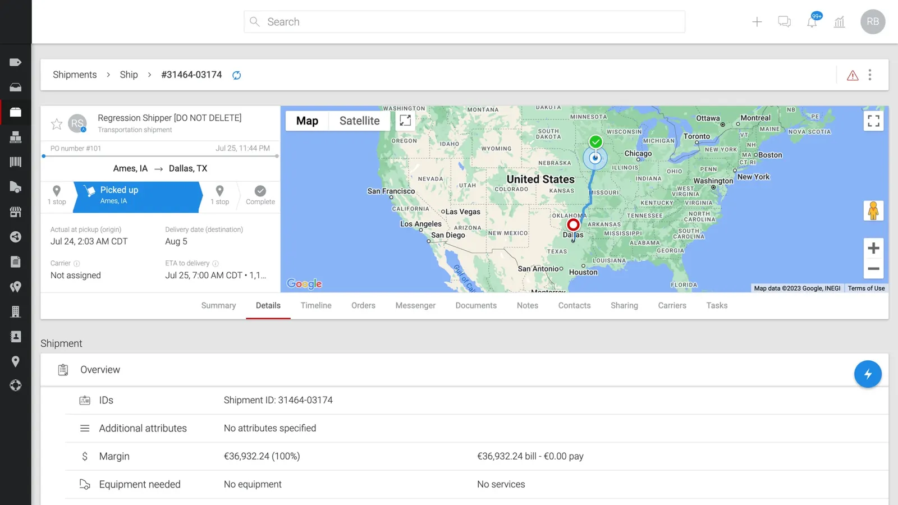Zoom out on the map
This screenshot has height=505, width=898.
tap(873, 269)
